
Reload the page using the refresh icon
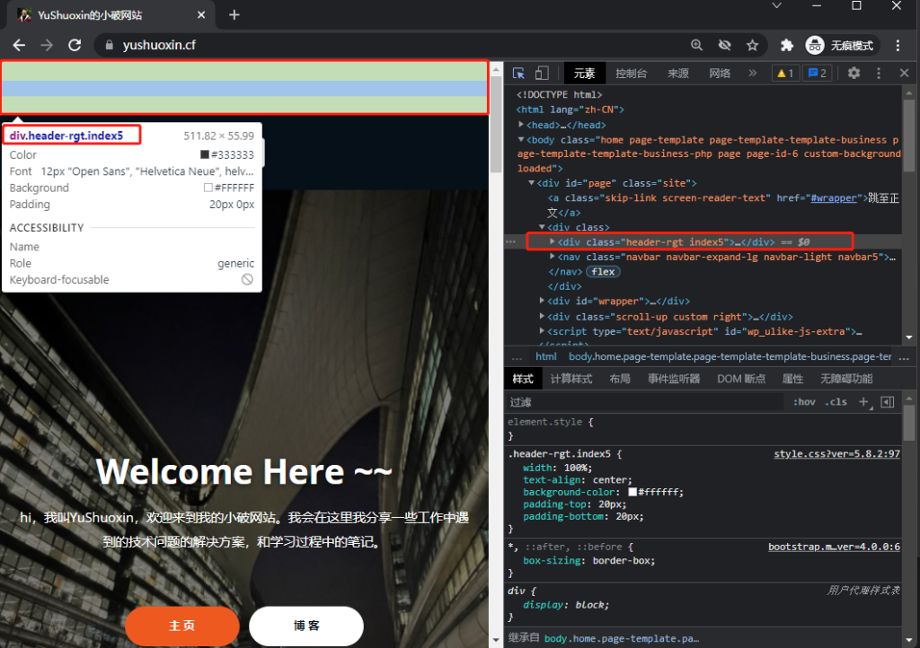(75, 45)
